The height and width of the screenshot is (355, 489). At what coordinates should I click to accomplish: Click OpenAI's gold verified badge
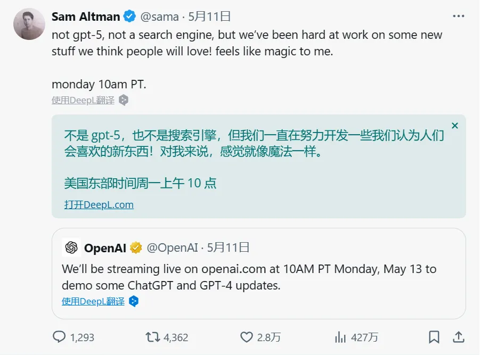click(136, 247)
